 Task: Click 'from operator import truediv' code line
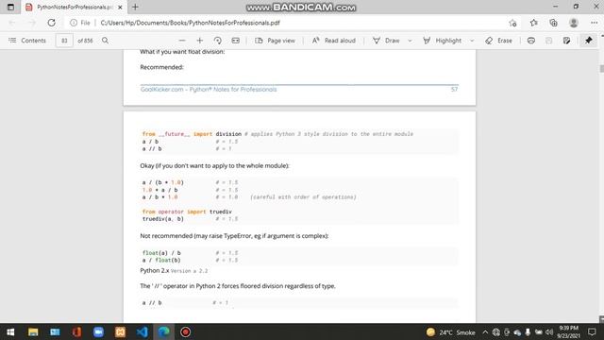(x=187, y=212)
